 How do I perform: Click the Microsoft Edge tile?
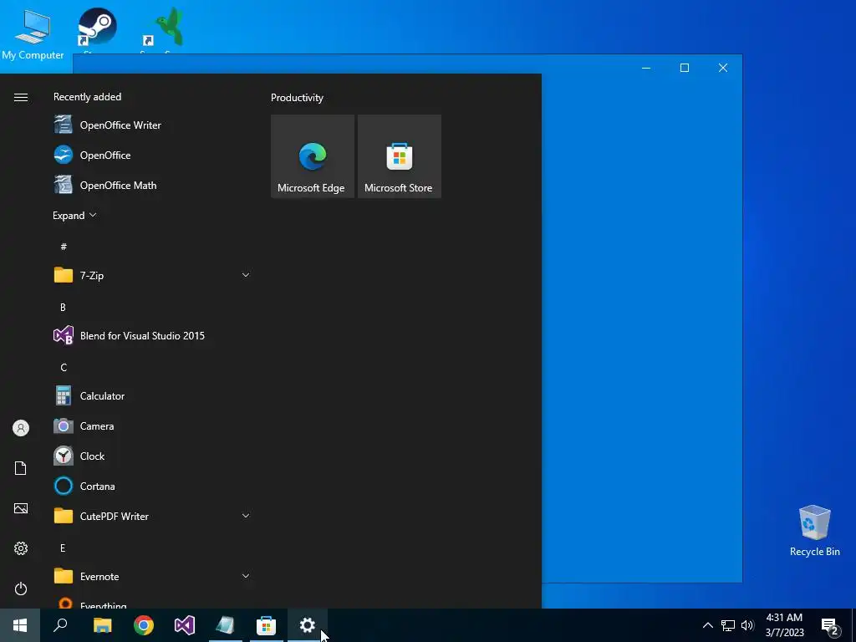313,156
